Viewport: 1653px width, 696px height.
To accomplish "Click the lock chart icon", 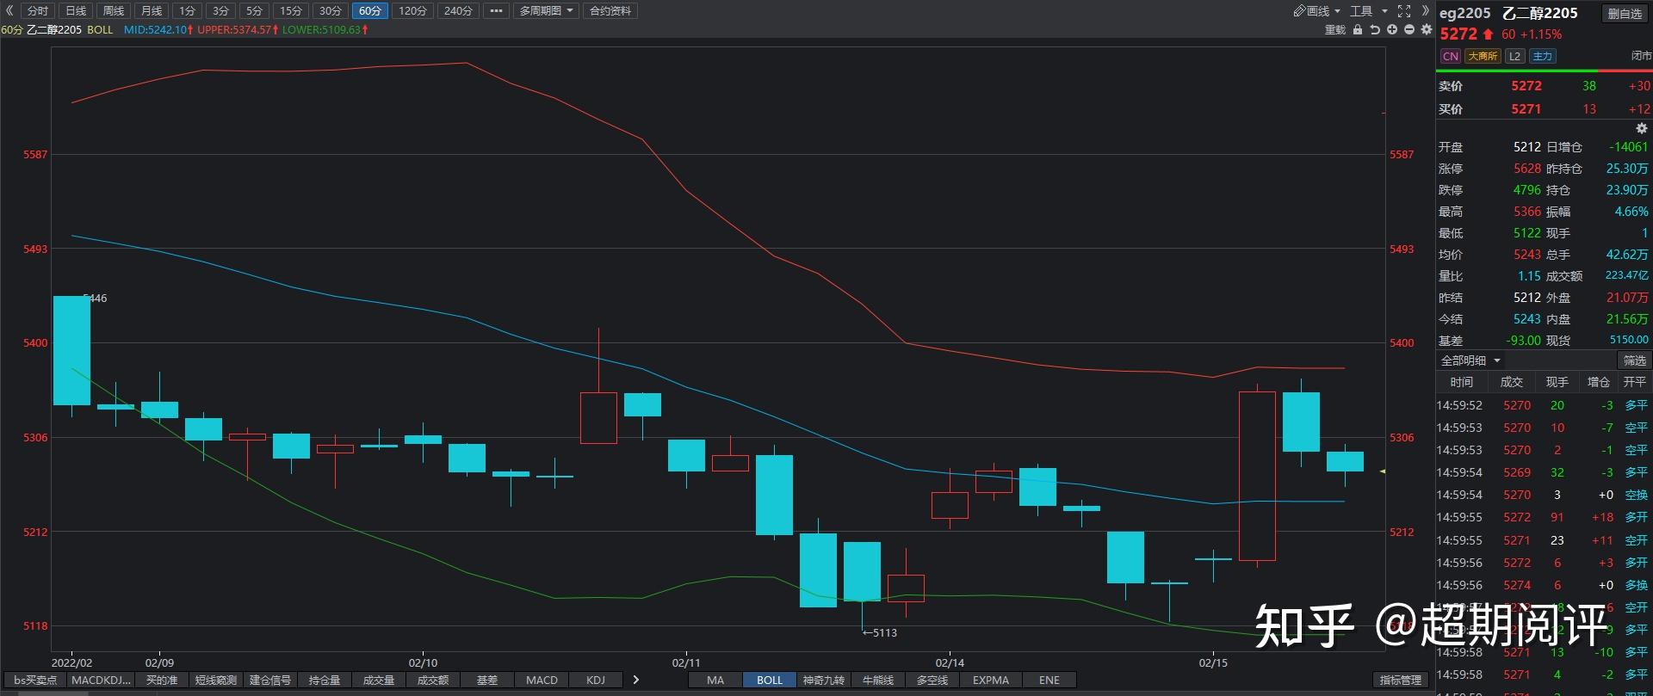I will click(x=1358, y=30).
